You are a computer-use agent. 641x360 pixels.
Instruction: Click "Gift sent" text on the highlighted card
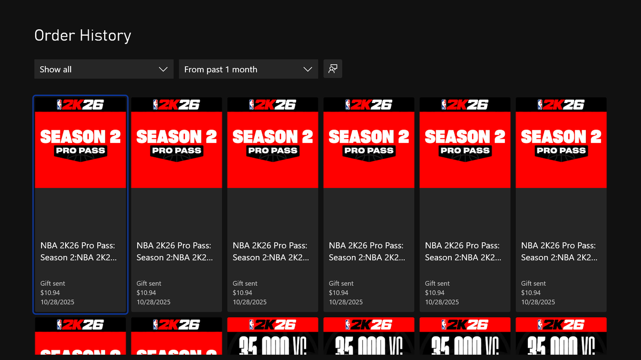tap(53, 283)
